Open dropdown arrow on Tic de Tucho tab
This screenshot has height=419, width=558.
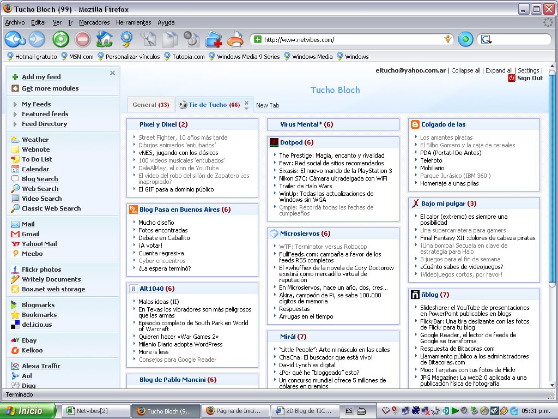pos(246,108)
